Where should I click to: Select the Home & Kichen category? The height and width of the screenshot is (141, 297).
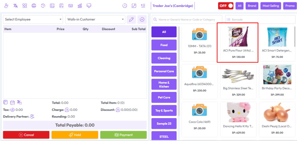click(164, 84)
